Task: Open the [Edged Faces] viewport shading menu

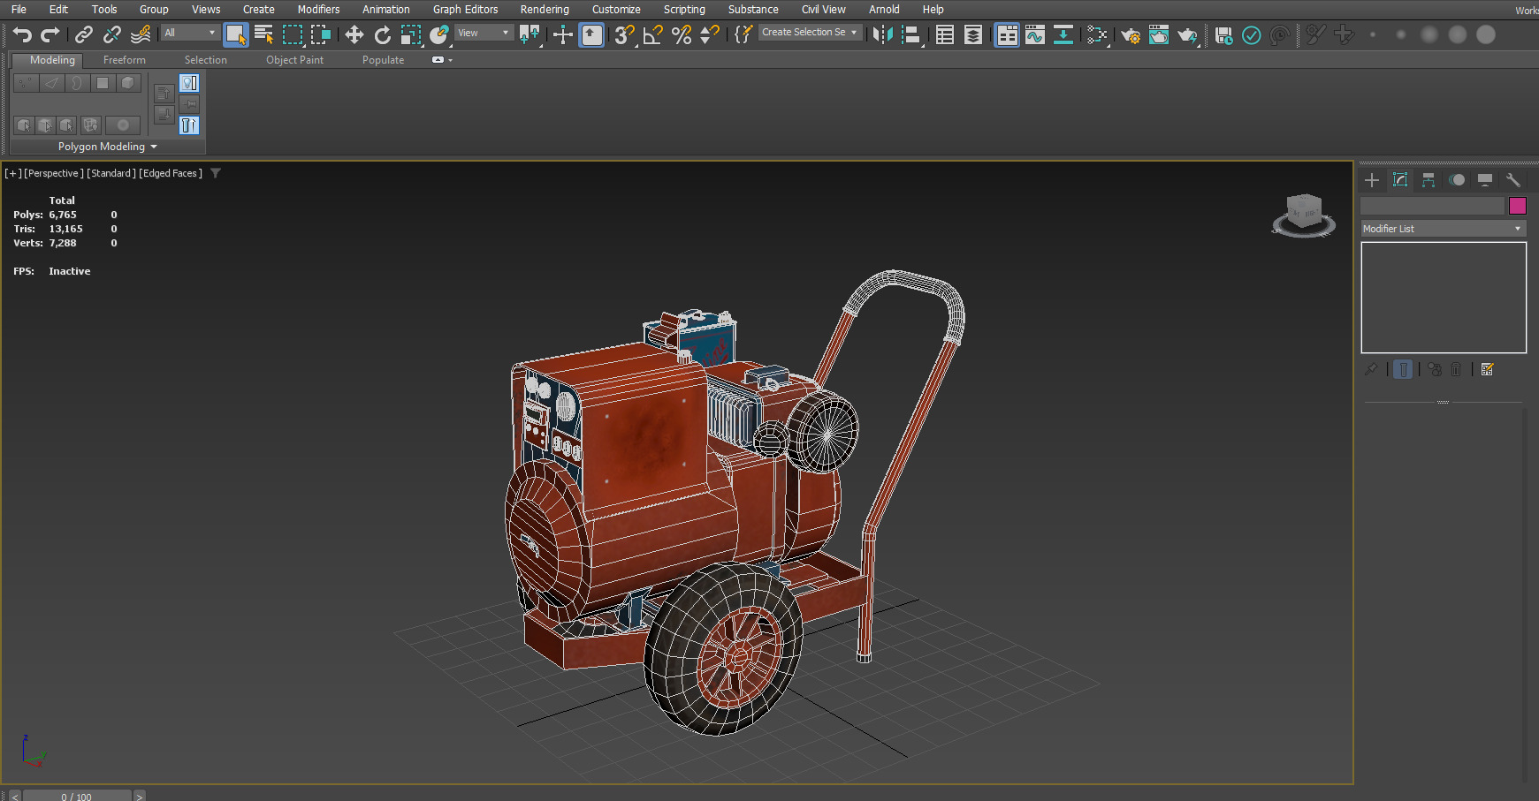Action: click(171, 173)
